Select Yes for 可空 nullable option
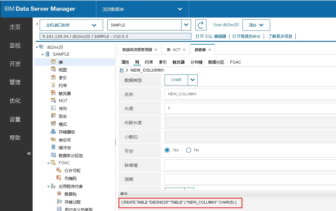Screen dimensions: 336x211 (x=166, y=150)
